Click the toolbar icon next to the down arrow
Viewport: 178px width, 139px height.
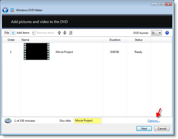pyautogui.click(x=71, y=33)
